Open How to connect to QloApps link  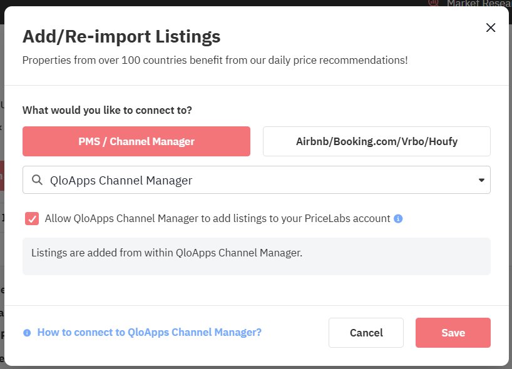click(x=149, y=333)
